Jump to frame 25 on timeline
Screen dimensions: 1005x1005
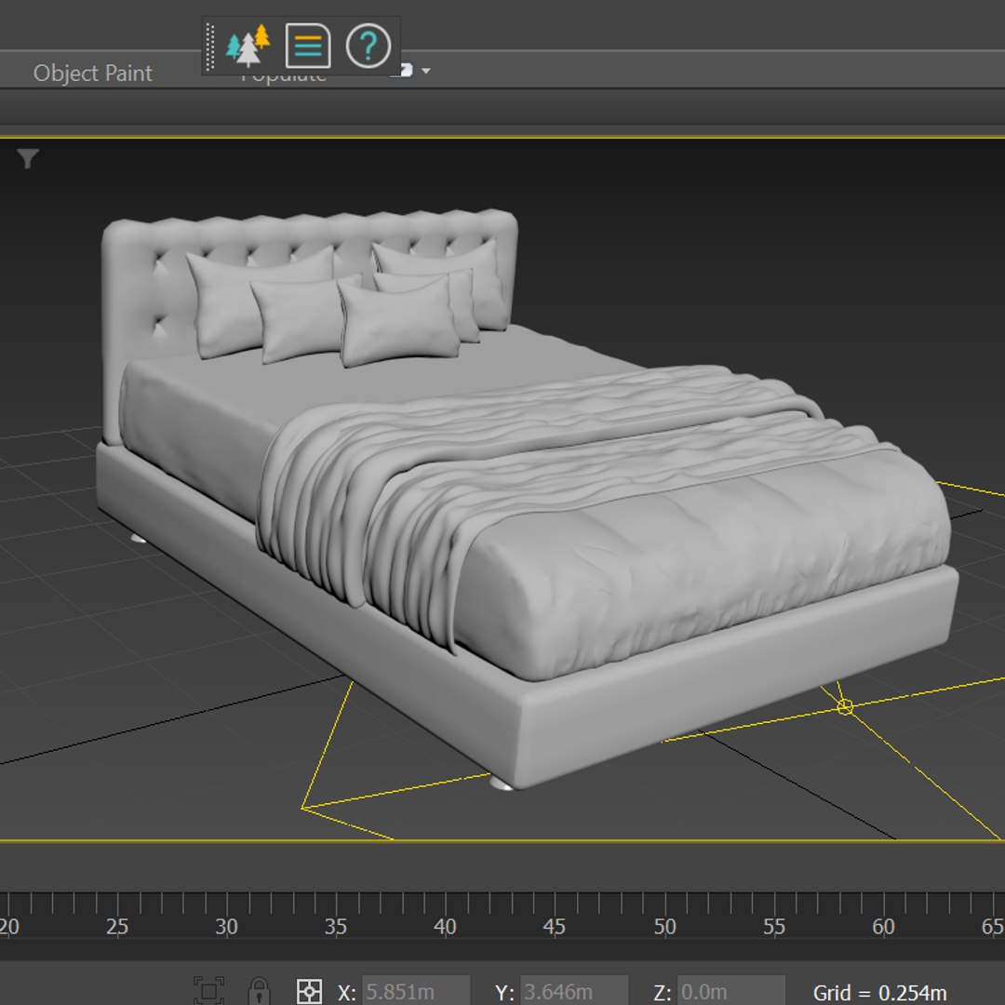117,927
